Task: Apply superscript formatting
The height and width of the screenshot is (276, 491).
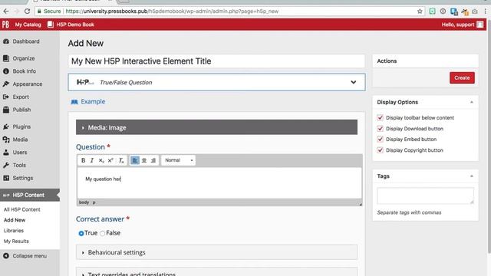Action: [x=110, y=160]
